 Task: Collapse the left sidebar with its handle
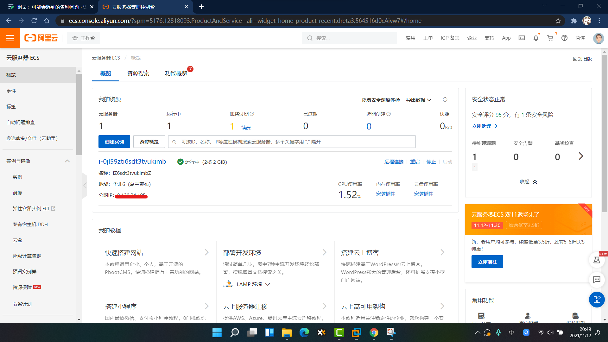coord(85,186)
